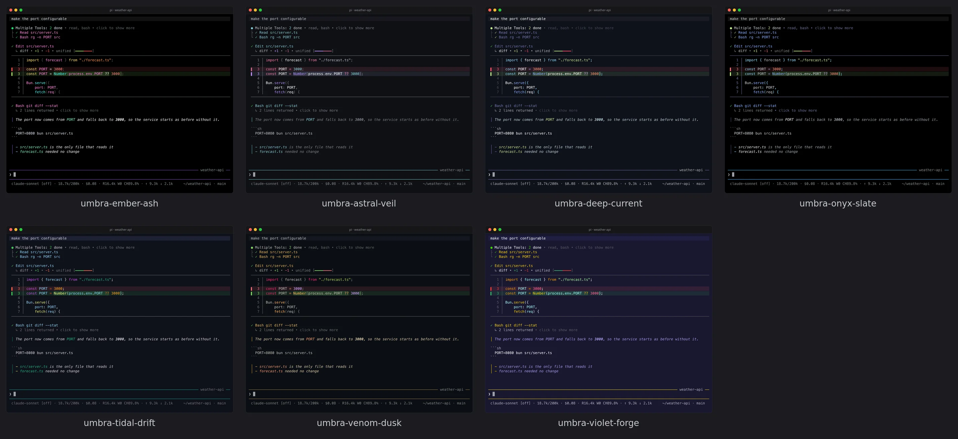Expand Multiple Tools details in umbra-tidal-drift
This screenshot has height=439, width=958.
115,248
